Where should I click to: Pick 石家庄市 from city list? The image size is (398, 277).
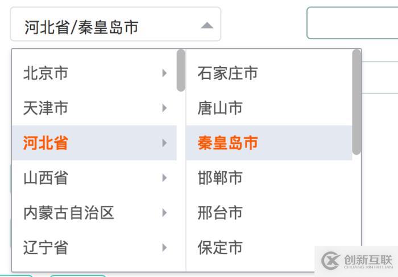[227, 73]
